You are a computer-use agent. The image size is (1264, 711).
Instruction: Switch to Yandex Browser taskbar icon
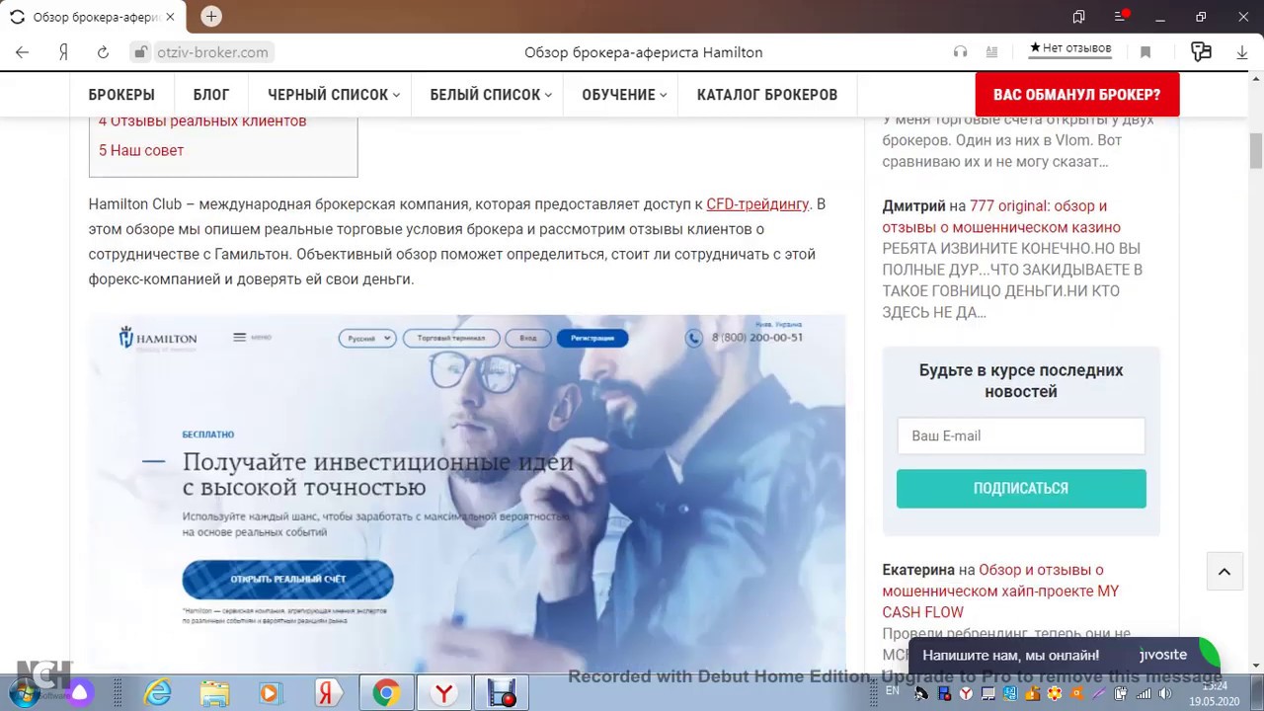[x=444, y=694]
